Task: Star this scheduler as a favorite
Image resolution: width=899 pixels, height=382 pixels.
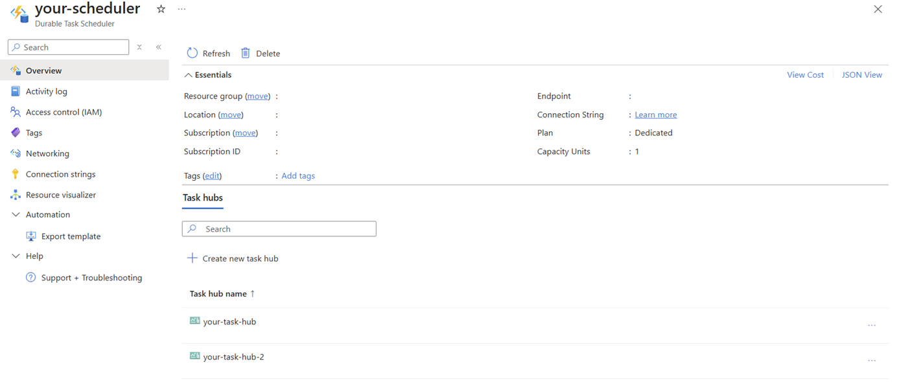Action: click(x=160, y=9)
